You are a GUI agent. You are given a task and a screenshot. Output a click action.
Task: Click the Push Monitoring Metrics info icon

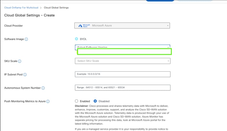click(x=48, y=101)
